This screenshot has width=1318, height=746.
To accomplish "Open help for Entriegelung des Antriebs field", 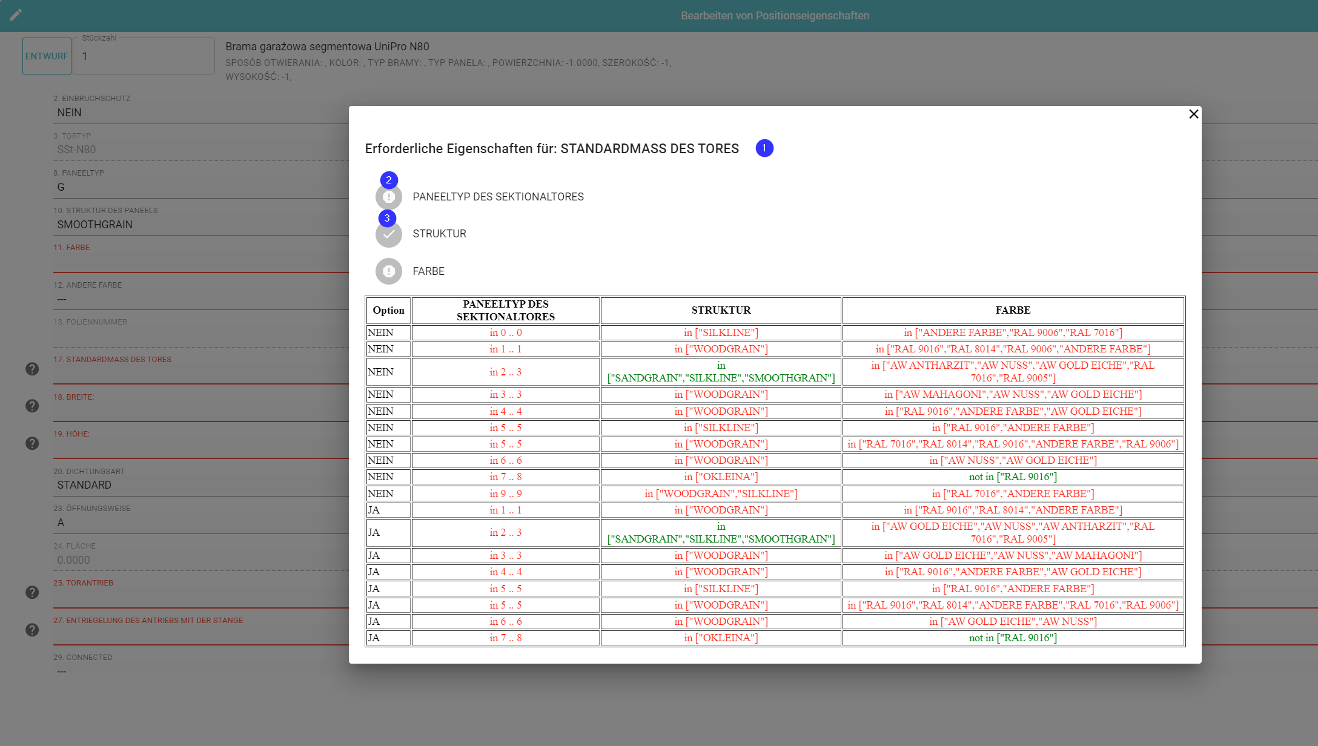I will click(32, 630).
